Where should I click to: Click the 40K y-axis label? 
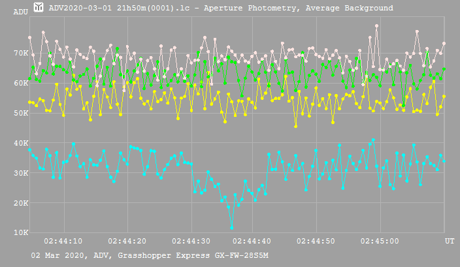point(20,143)
